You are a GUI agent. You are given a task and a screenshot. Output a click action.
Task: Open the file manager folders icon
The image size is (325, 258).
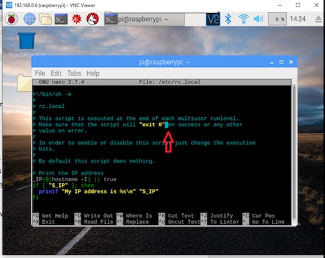[45, 19]
